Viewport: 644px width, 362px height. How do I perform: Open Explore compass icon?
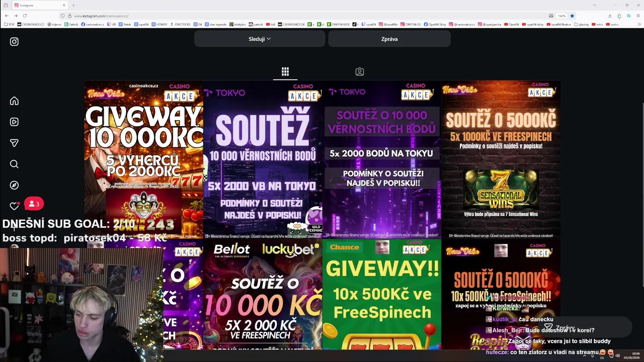click(14, 185)
